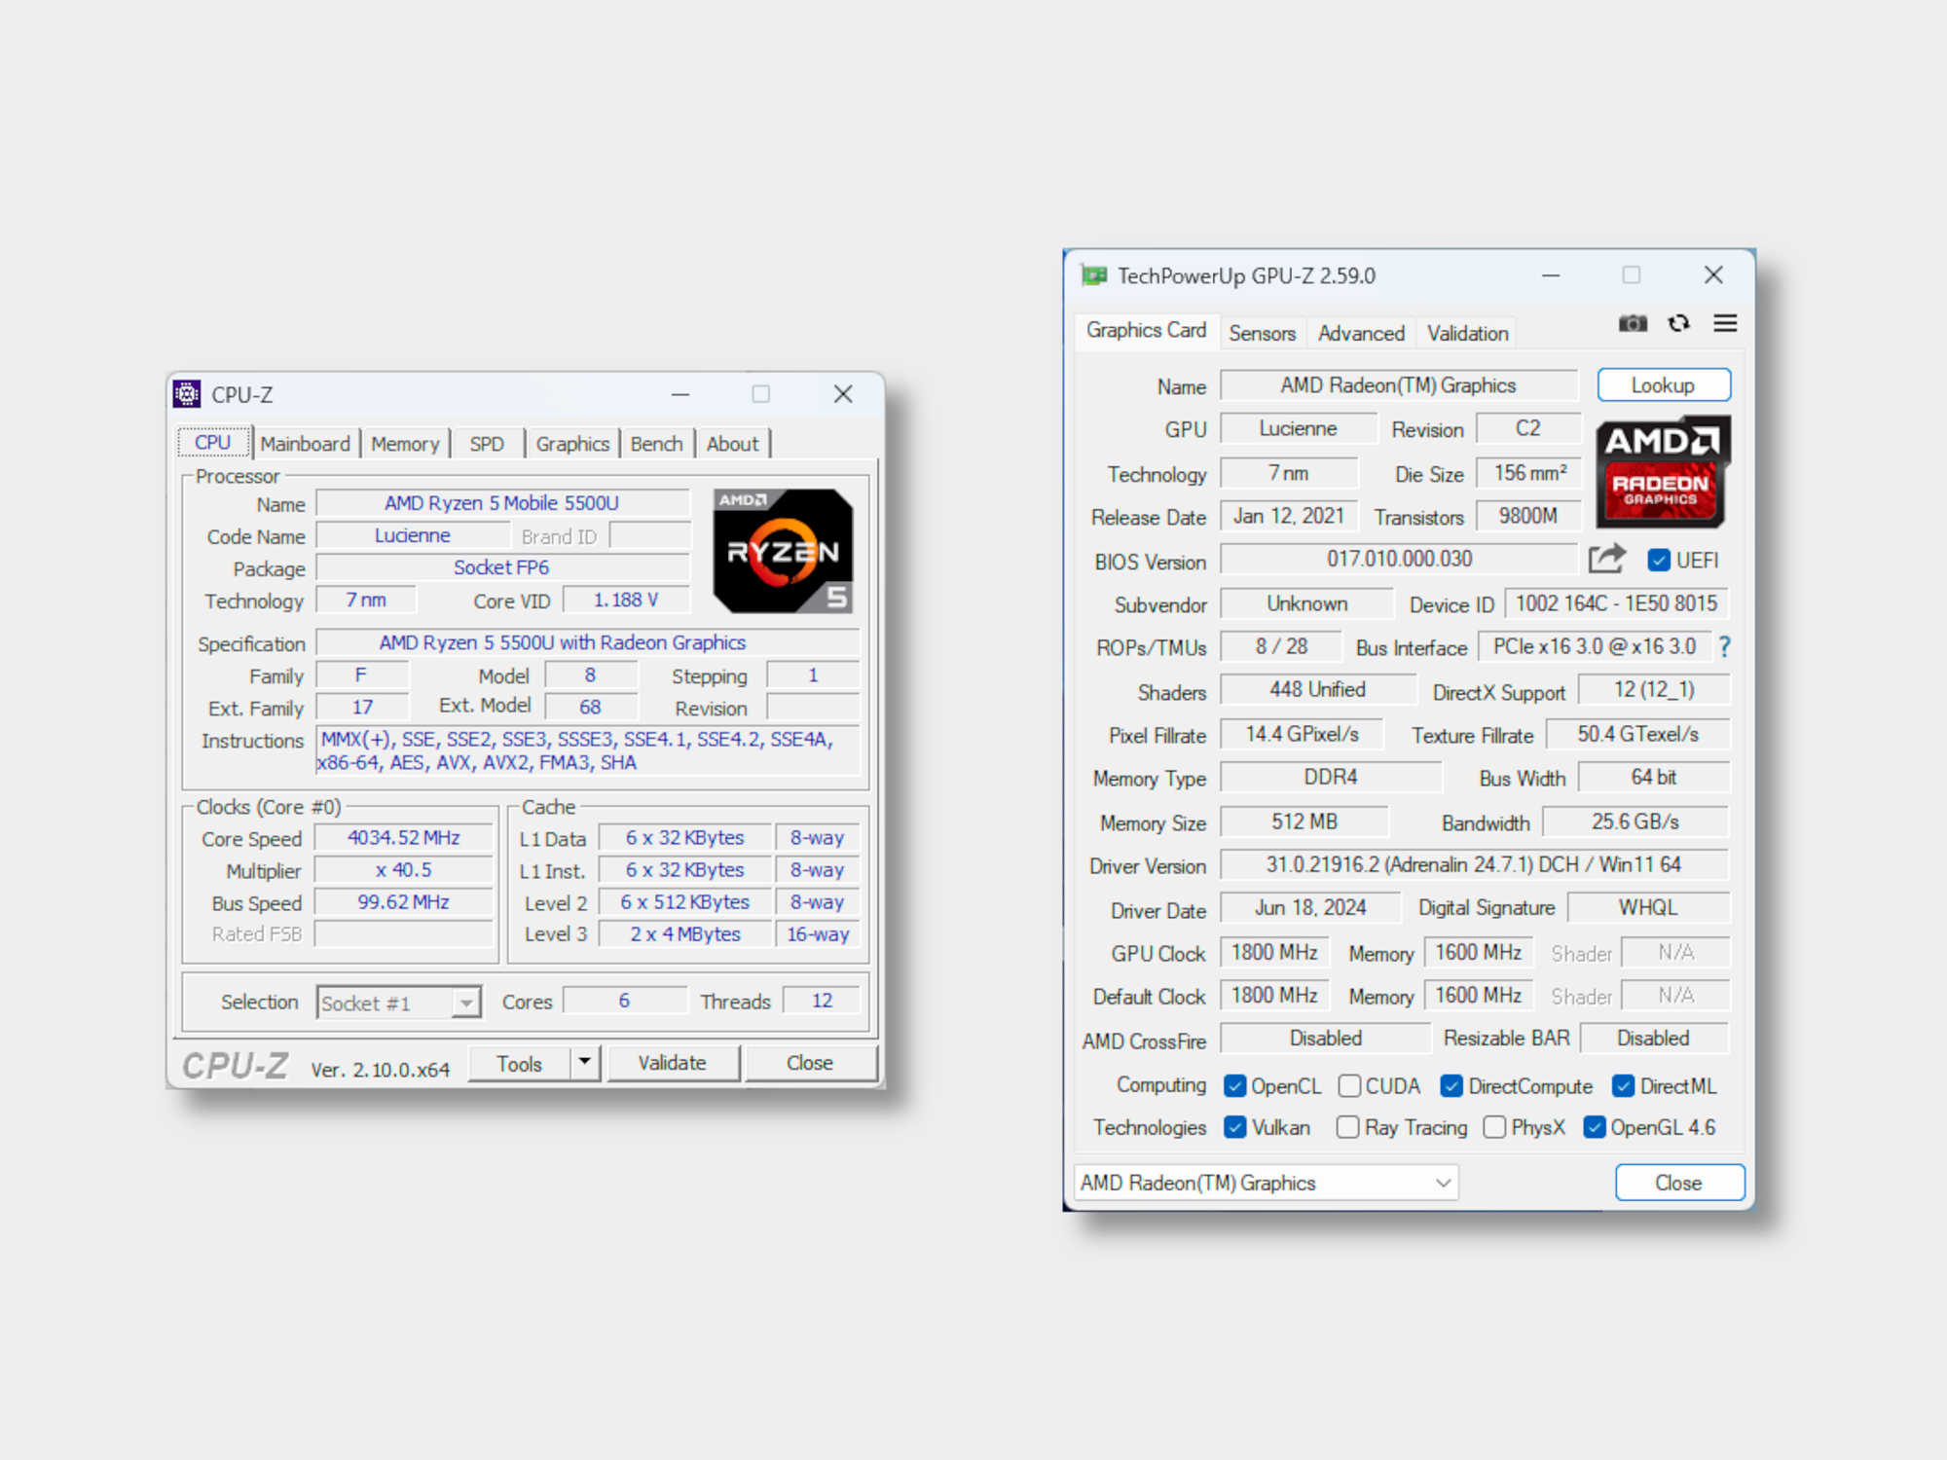Click the Level 3 cache size field

[x=685, y=934]
